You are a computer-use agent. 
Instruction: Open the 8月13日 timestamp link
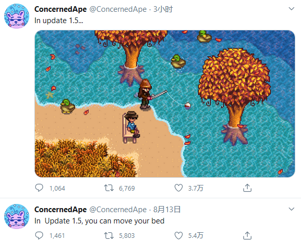[167, 210]
